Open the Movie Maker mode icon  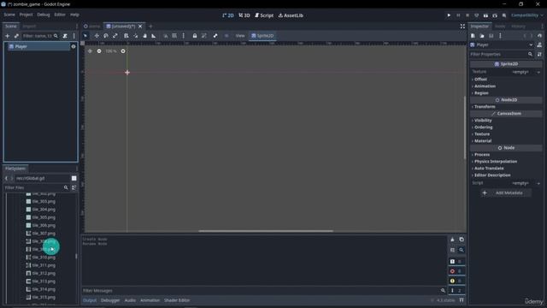pyautogui.click(x=504, y=15)
